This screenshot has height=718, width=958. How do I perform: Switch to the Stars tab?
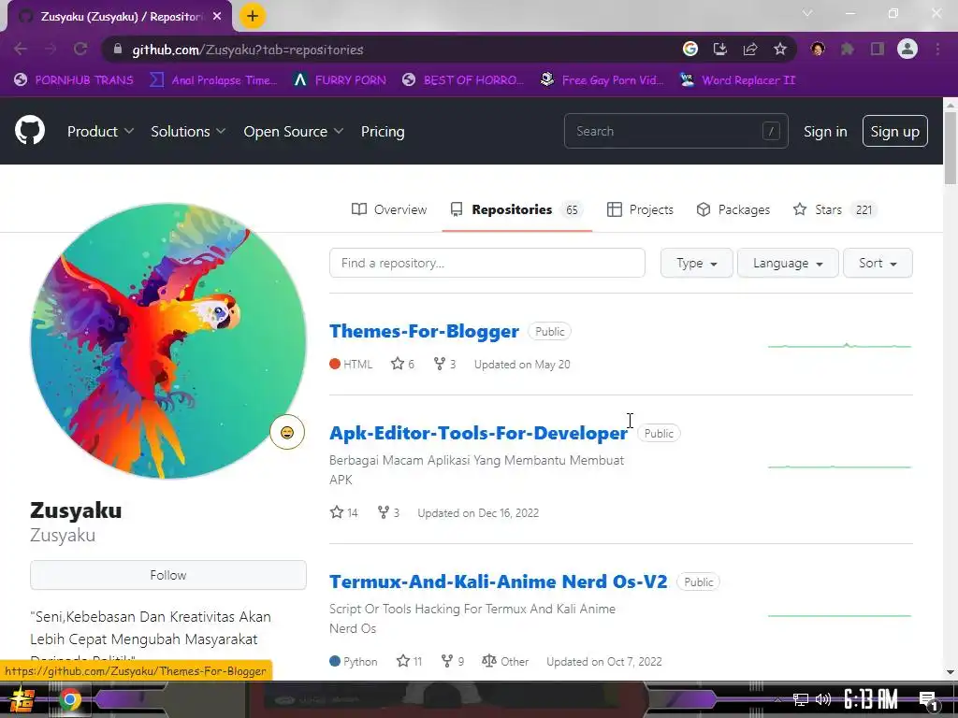point(835,209)
